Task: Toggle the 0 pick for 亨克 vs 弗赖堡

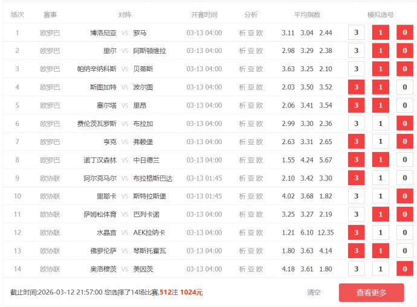Action: (x=404, y=142)
